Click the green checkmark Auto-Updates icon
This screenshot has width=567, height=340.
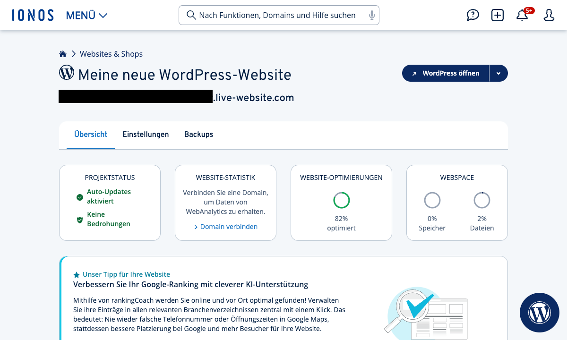pyautogui.click(x=80, y=197)
